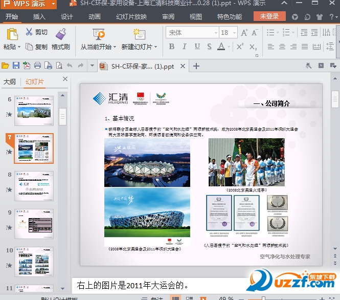
Task: Click the Paste (粘贴) icon
Action: pyautogui.click(x=12, y=34)
